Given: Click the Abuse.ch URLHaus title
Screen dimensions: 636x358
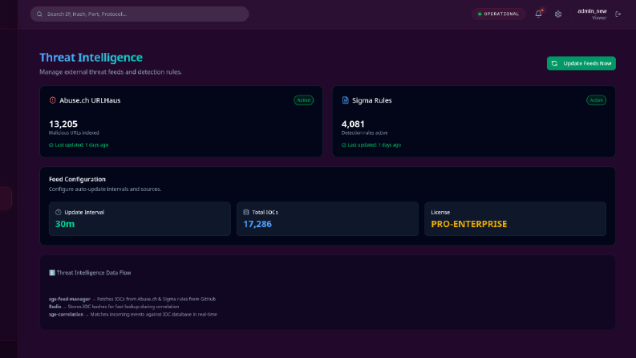Looking at the screenshot, I should [x=90, y=100].
